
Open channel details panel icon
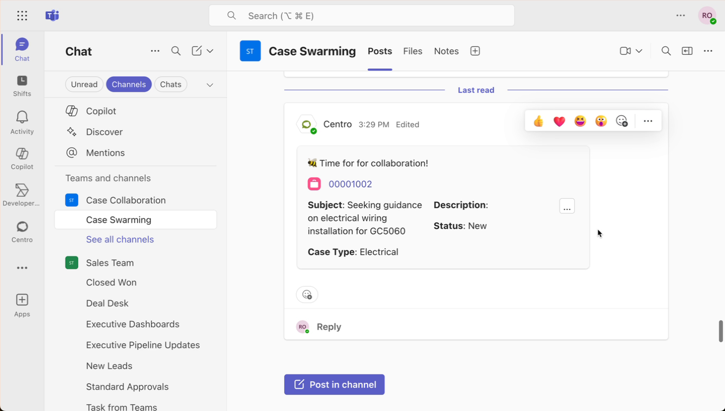[x=687, y=51]
